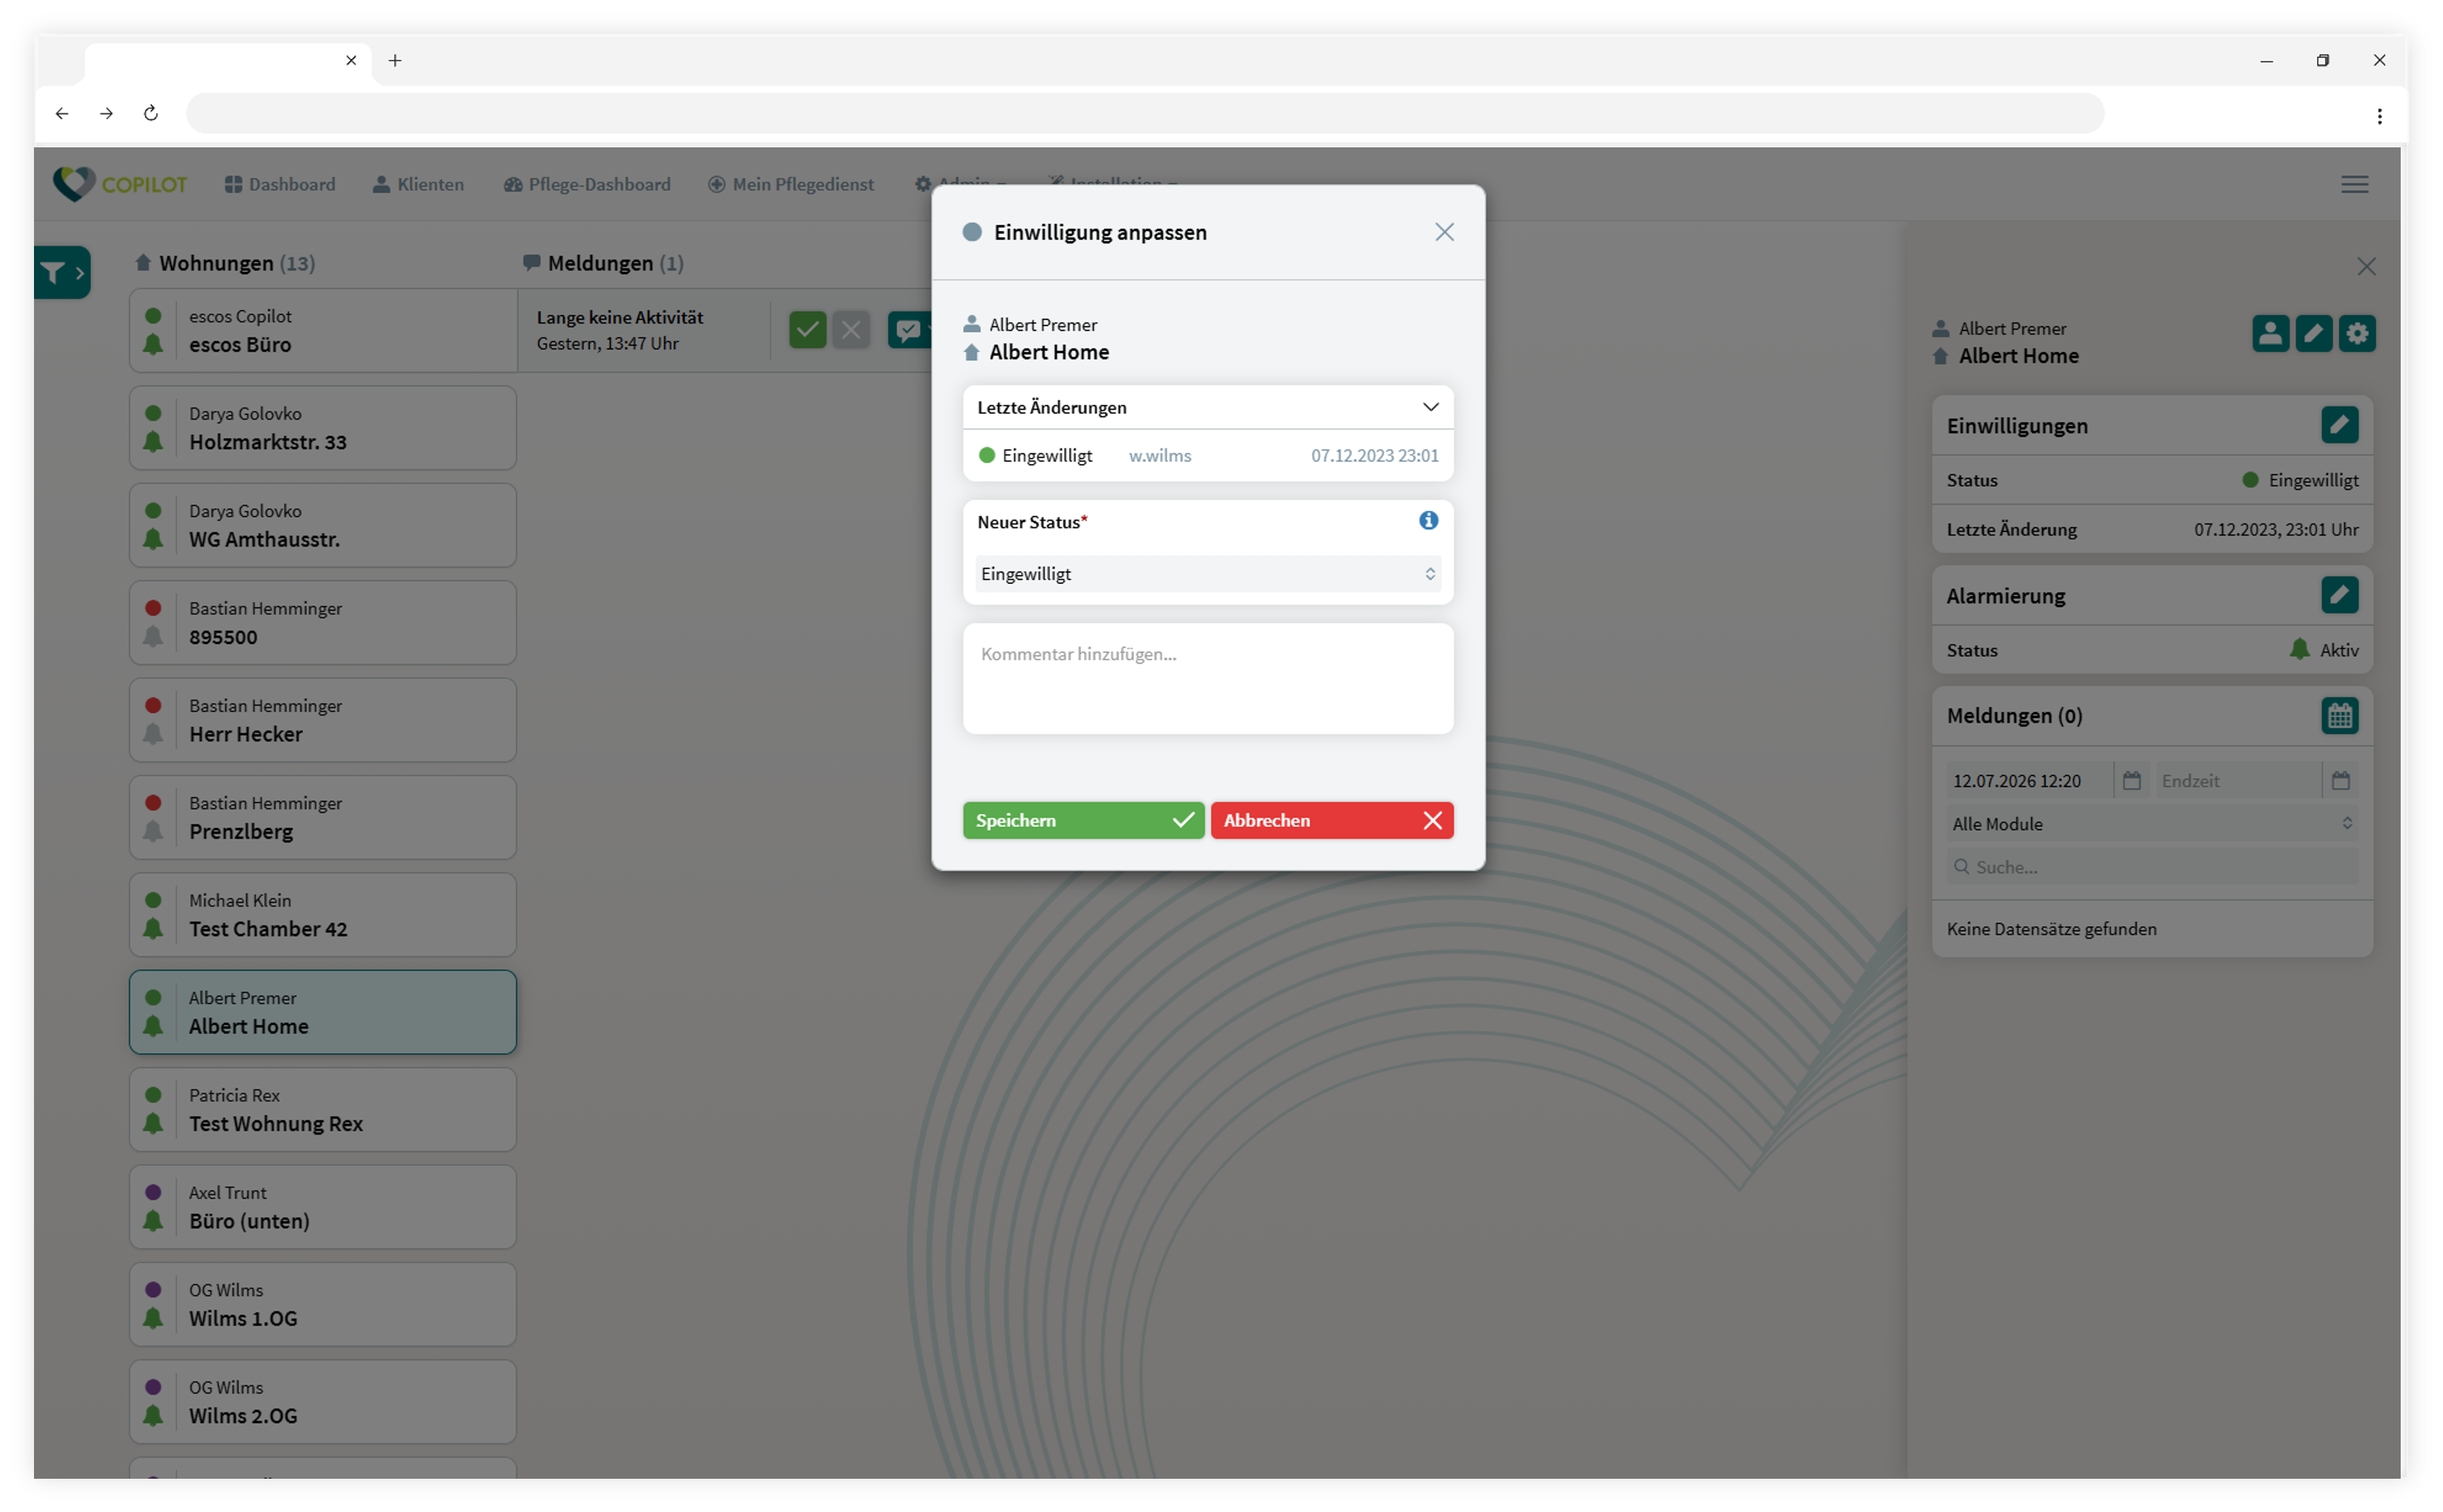Cancel with the Abbrechen button
Screen dimensions: 2443x1512
pyautogui.click(x=1332, y=820)
